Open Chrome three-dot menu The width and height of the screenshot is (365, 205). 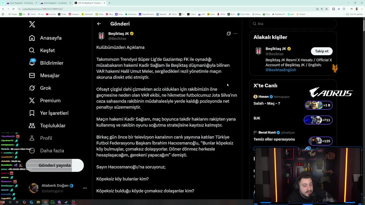[x=362, y=9]
